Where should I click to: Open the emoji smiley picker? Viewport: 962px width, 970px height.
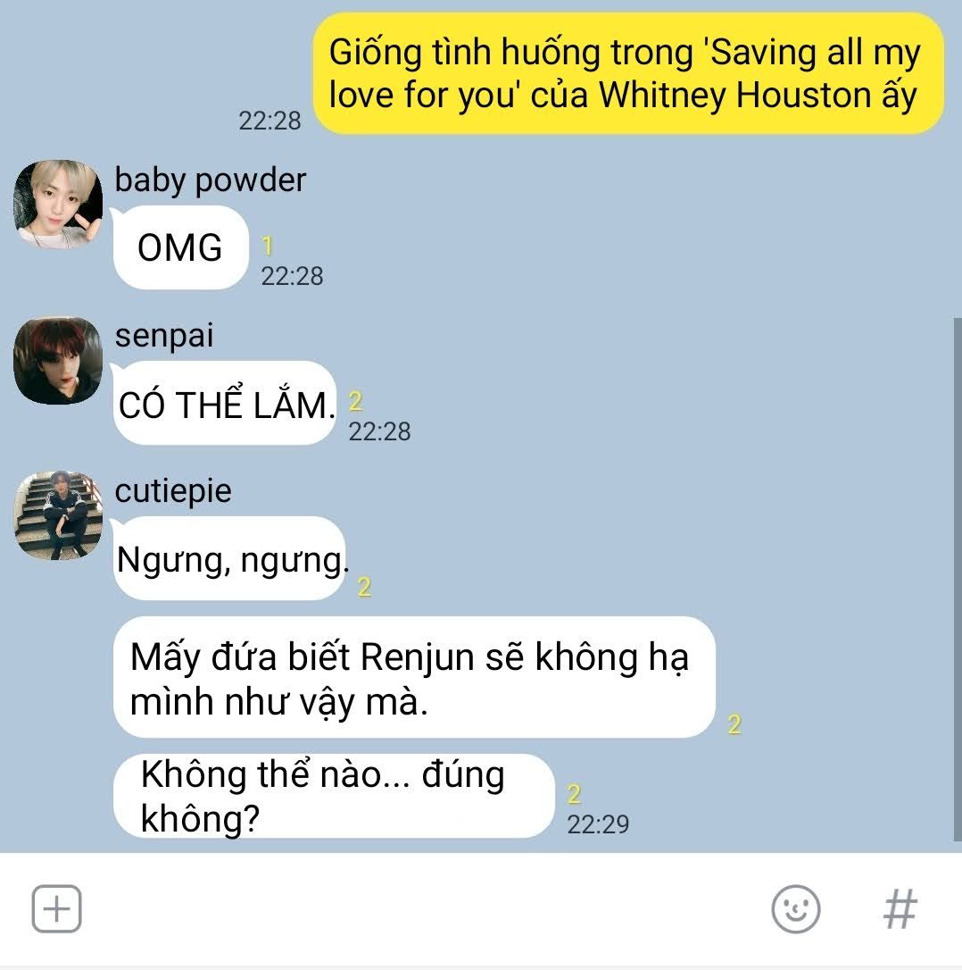(796, 908)
